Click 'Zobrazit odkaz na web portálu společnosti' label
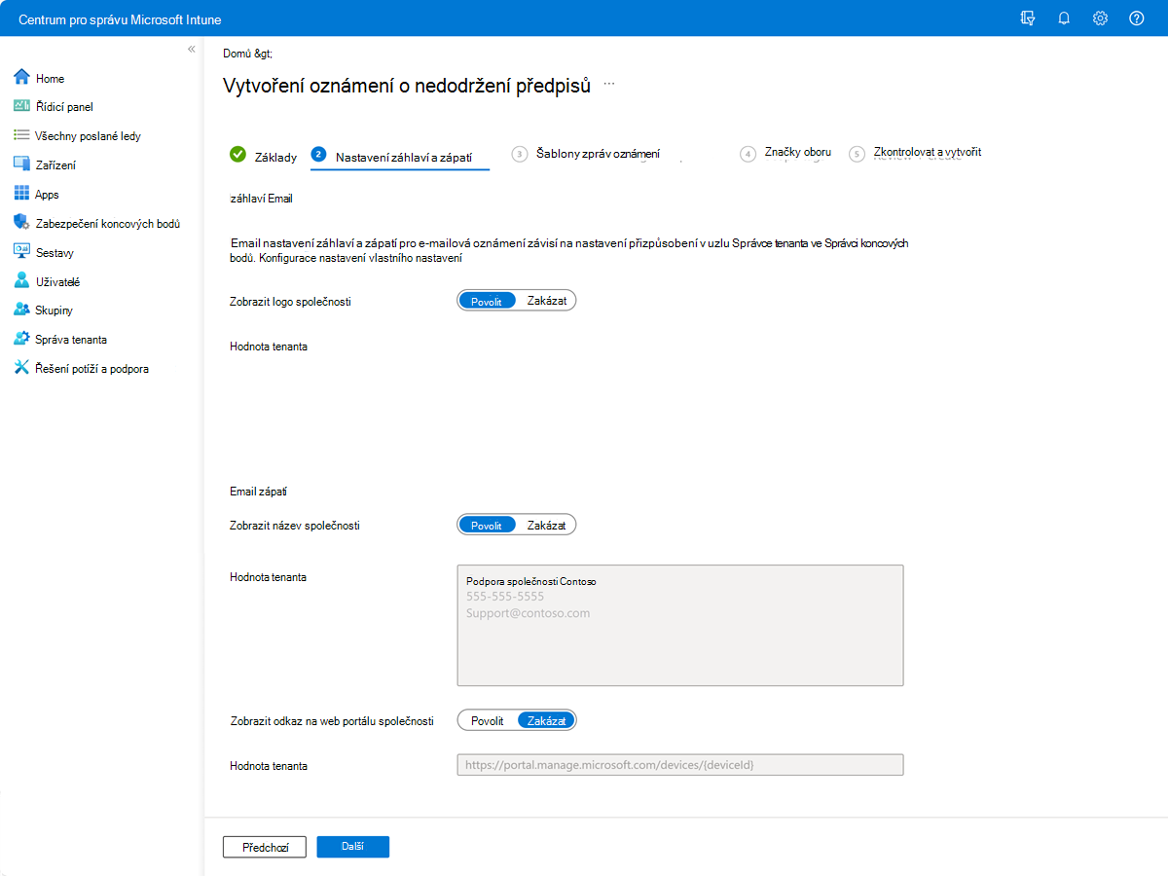 tap(331, 721)
